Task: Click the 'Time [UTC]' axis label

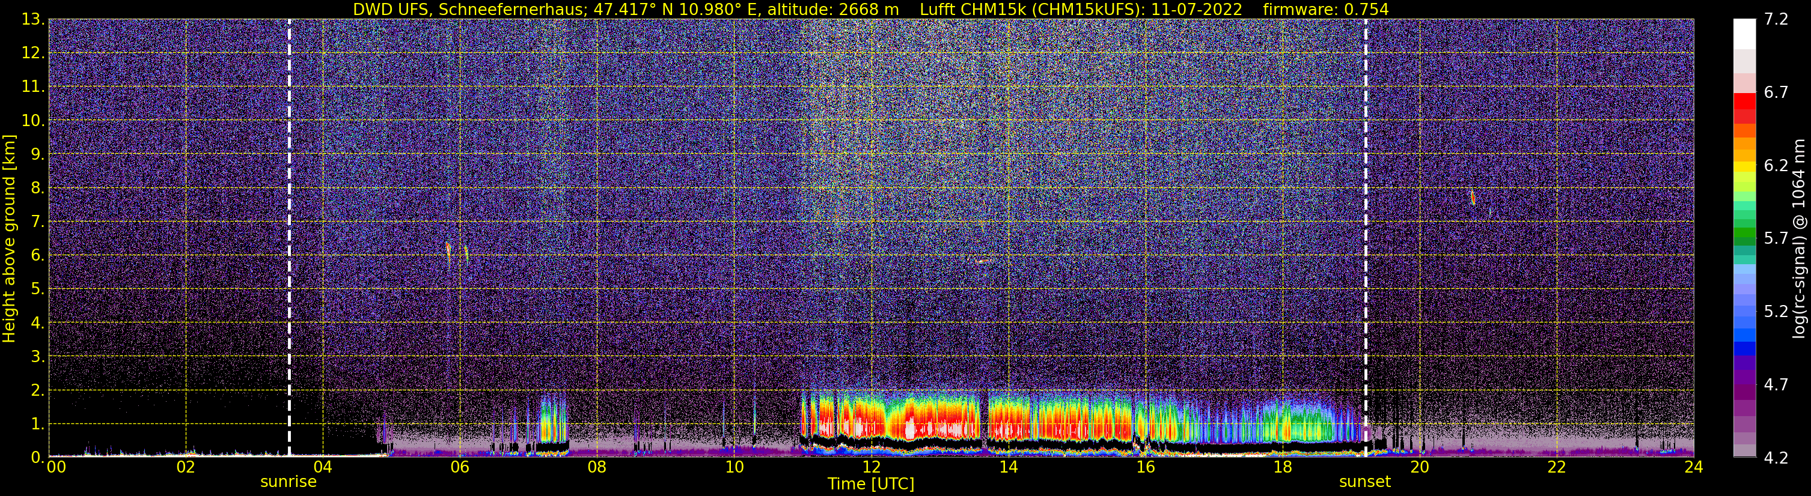Action: click(871, 484)
